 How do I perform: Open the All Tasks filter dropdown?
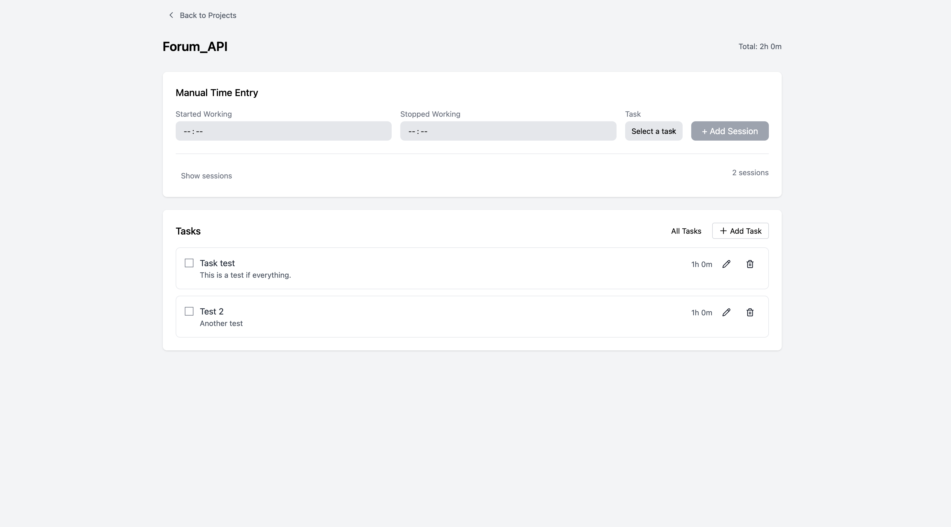click(686, 231)
